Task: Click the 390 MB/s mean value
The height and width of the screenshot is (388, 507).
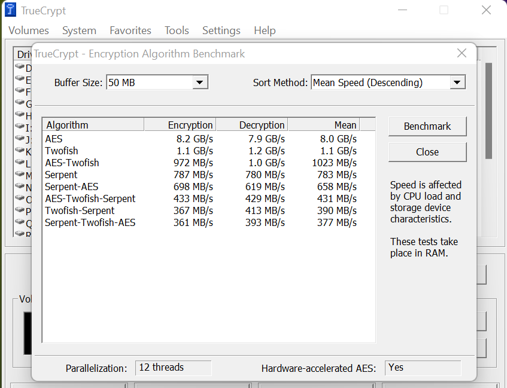Action: pyautogui.click(x=336, y=210)
